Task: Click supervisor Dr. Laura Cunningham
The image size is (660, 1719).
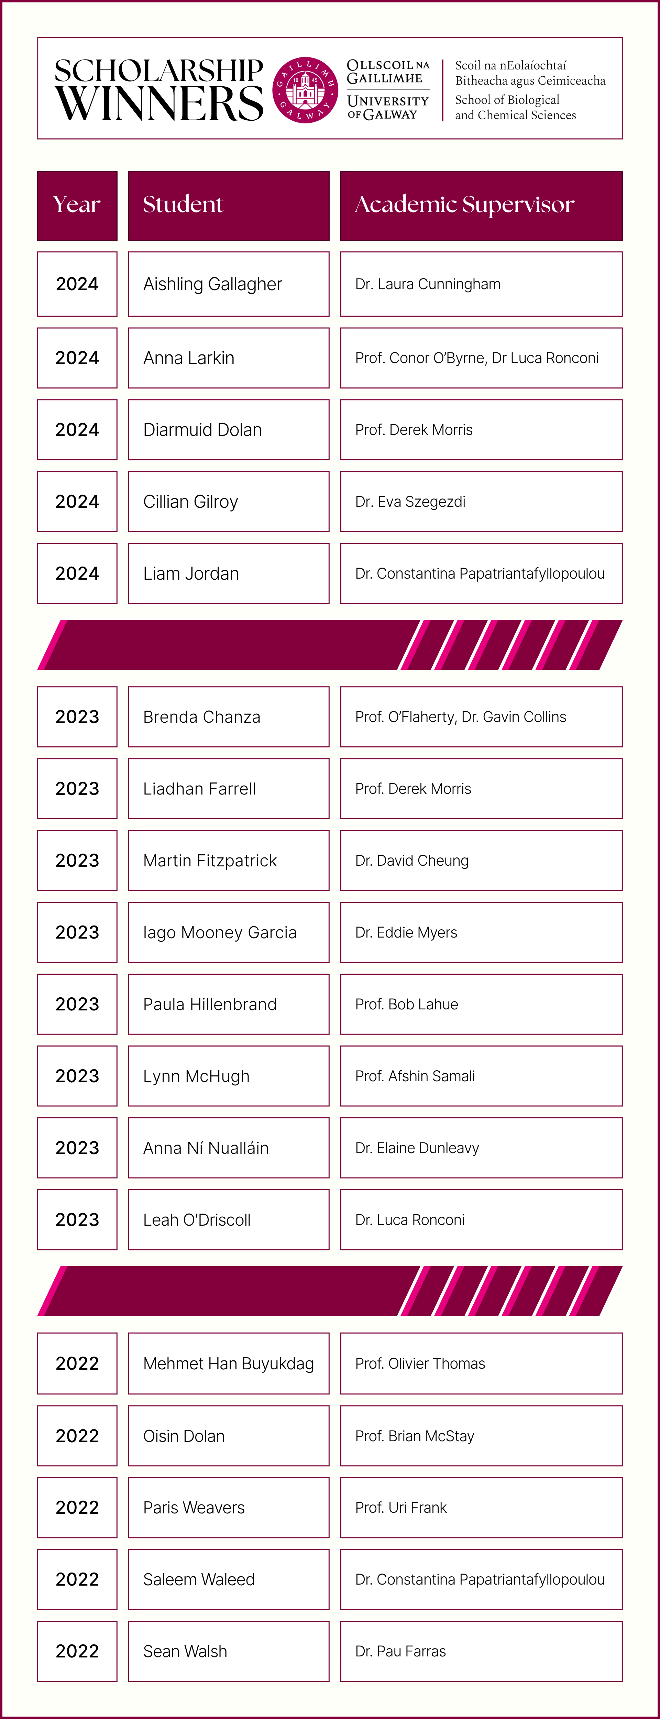Action: pos(481,284)
